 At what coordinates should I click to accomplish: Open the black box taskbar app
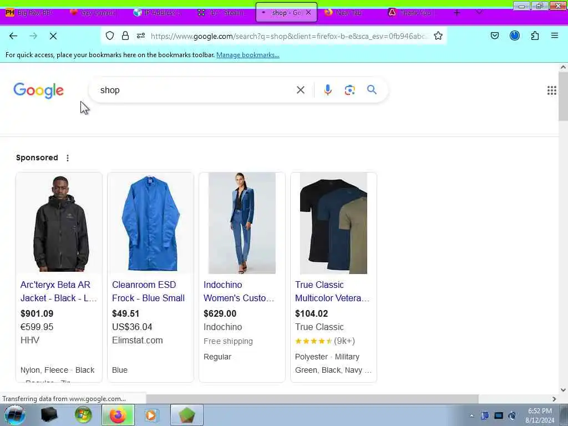(x=49, y=415)
